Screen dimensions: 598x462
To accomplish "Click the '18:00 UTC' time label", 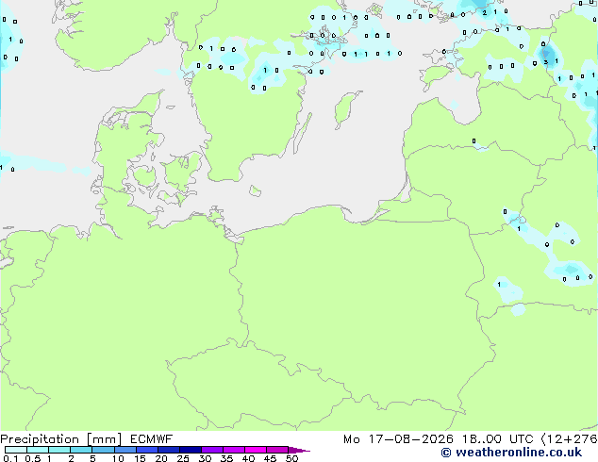I will [497, 439].
